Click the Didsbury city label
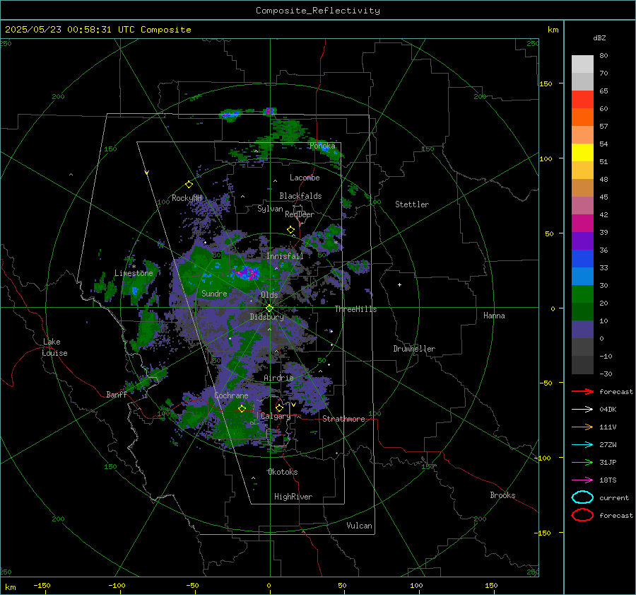 (266, 317)
